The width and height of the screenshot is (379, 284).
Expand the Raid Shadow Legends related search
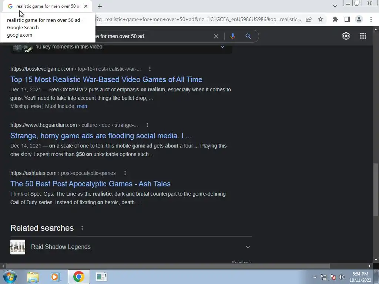click(248, 247)
